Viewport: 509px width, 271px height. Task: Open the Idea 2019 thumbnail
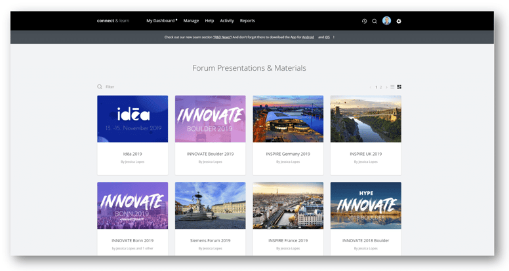click(132, 119)
